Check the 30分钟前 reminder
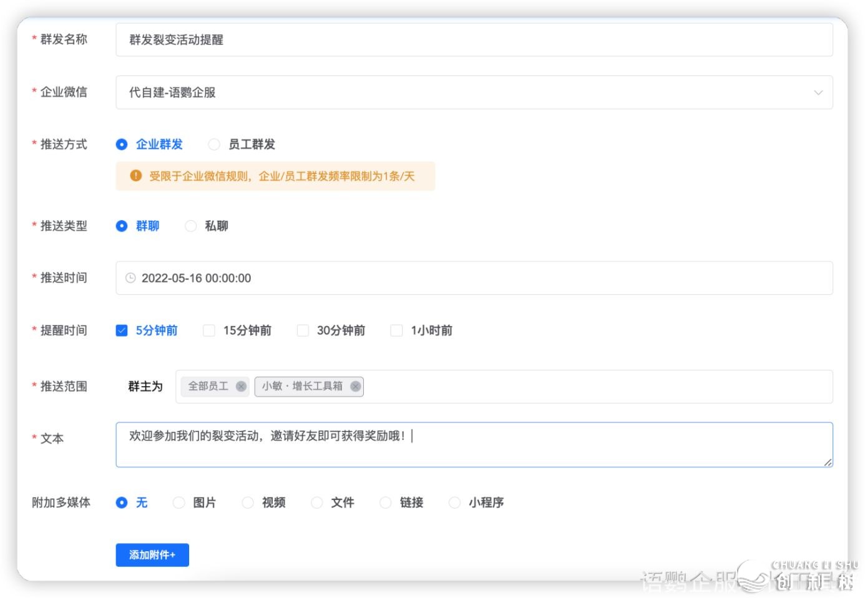 [x=303, y=330]
